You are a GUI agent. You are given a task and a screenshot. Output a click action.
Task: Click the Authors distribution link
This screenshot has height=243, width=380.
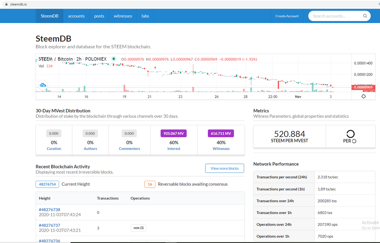pos(91,149)
